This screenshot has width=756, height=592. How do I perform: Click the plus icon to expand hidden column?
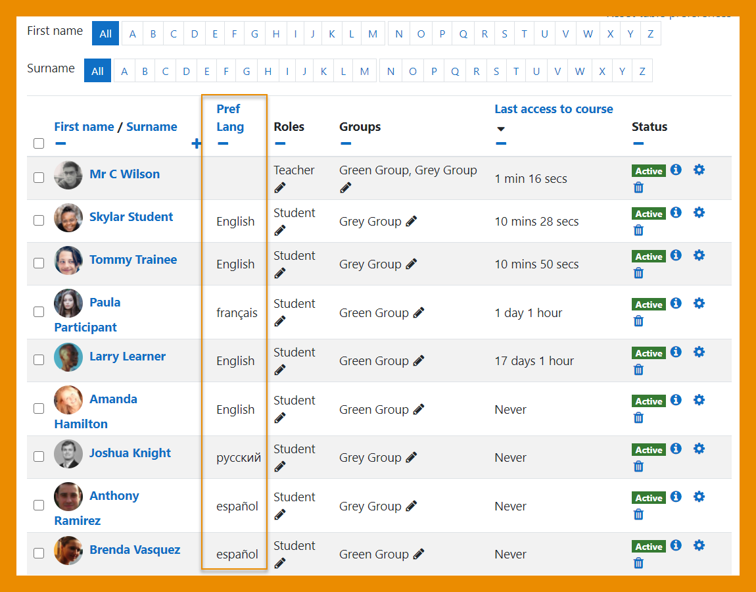click(196, 143)
